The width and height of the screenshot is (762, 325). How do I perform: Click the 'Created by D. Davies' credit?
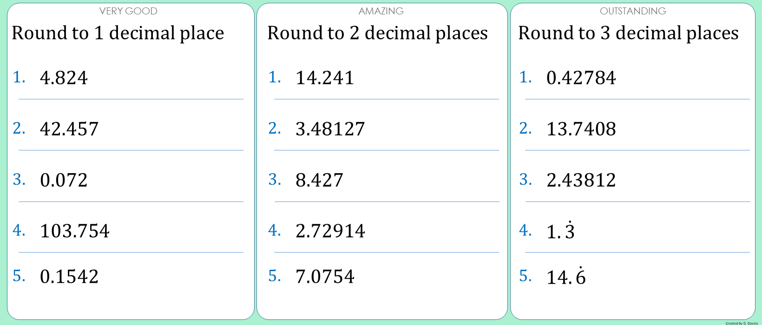pos(742,323)
